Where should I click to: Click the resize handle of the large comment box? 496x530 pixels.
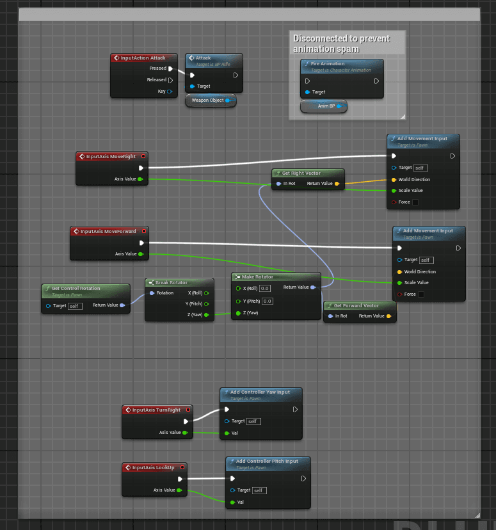[x=477, y=515]
